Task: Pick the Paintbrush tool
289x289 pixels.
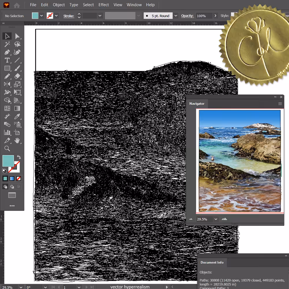Action: [17, 68]
